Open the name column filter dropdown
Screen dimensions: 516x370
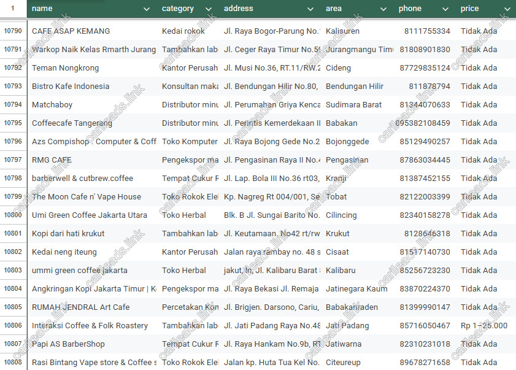coord(147,9)
